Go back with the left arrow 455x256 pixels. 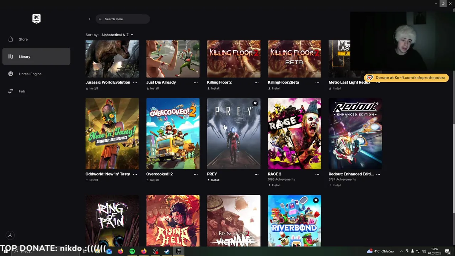89,19
